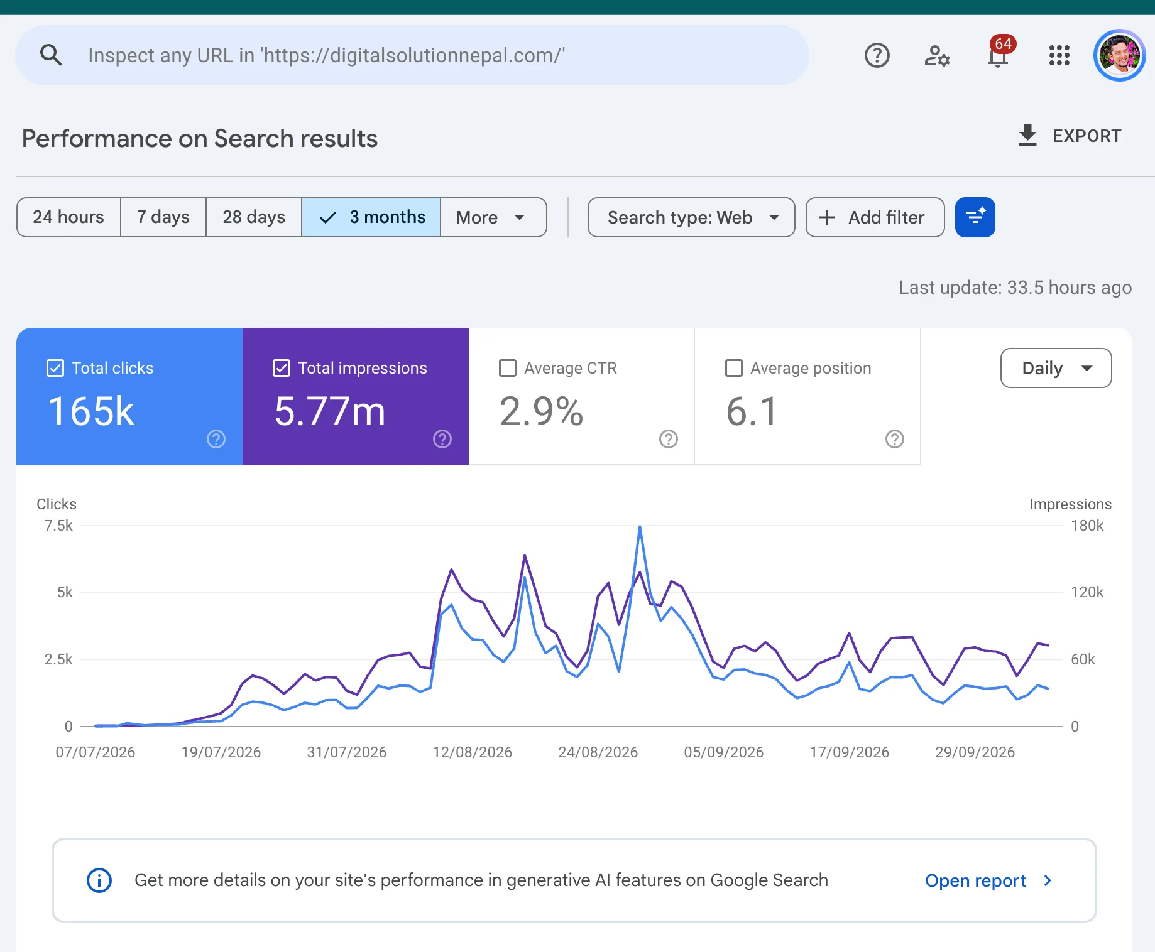
Task: Enable the Average CTR checkbox
Action: [x=508, y=368]
